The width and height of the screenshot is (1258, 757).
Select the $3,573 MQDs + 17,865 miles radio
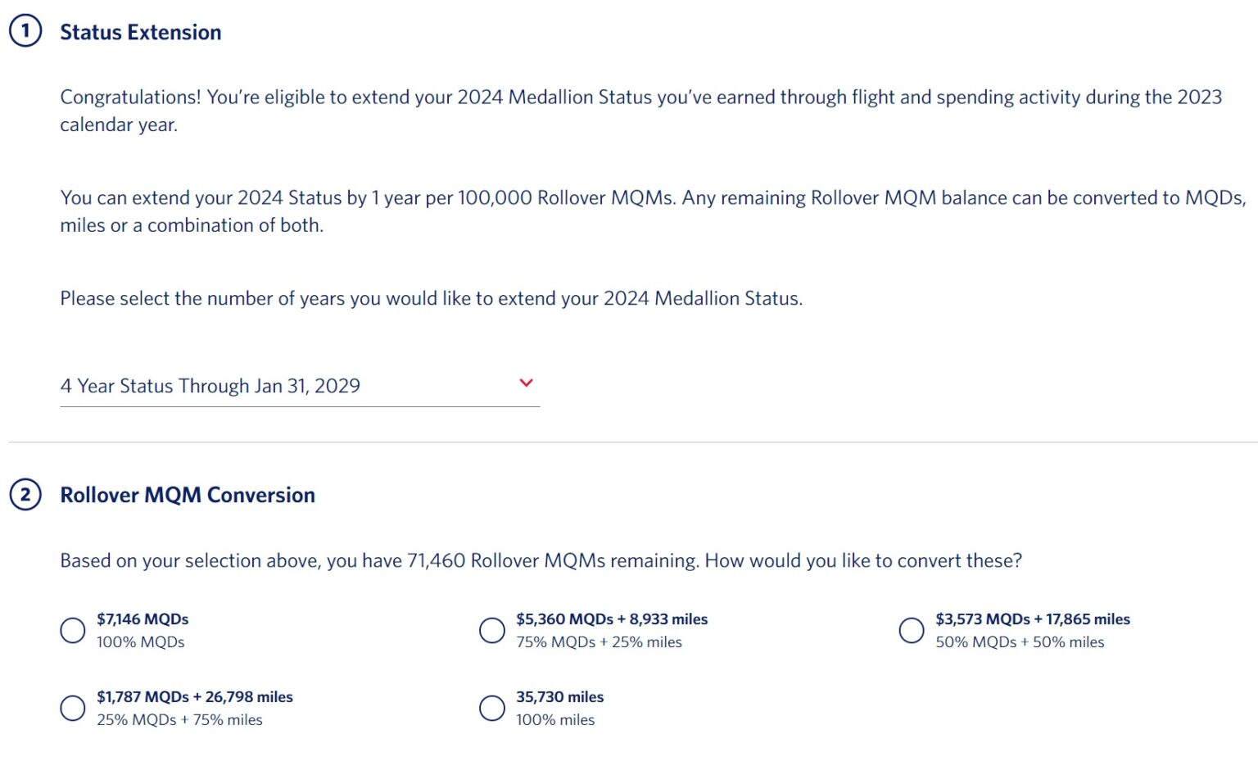(912, 630)
